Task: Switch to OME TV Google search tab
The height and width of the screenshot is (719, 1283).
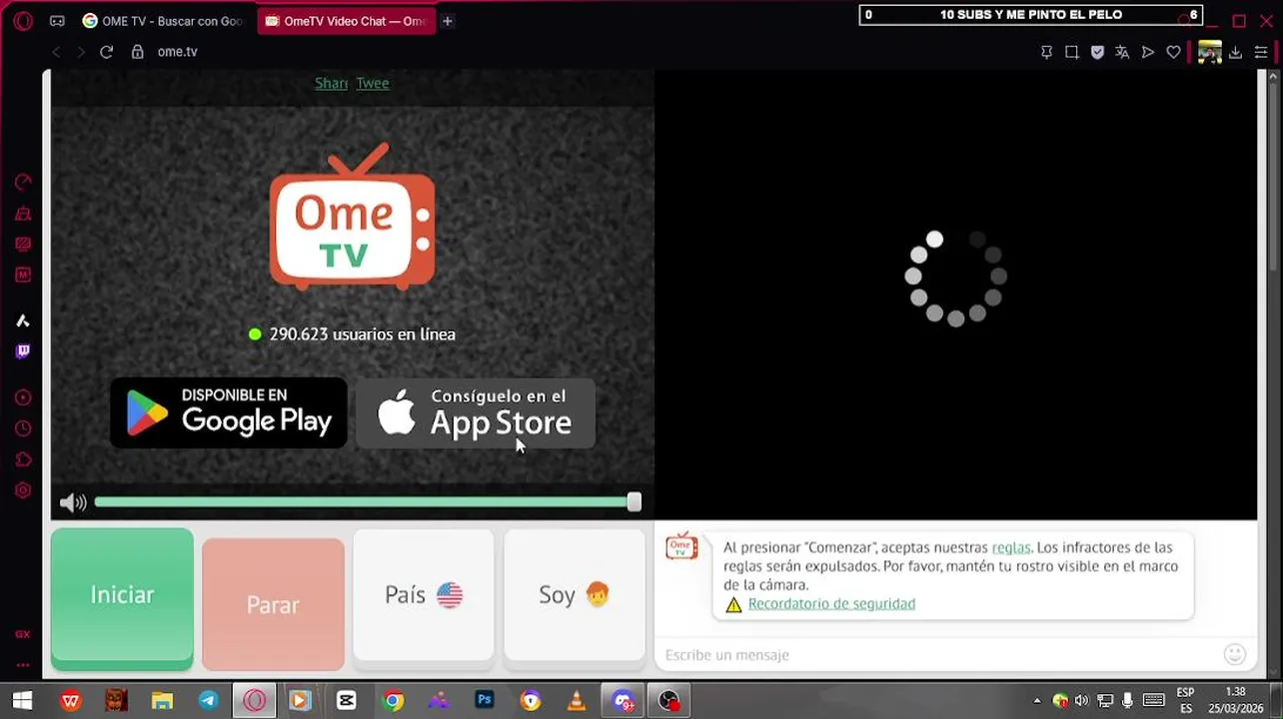Action: [164, 21]
